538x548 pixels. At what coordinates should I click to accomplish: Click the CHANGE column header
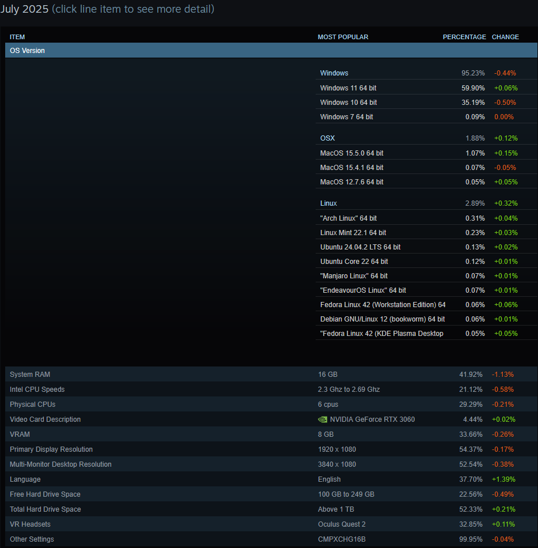click(505, 37)
